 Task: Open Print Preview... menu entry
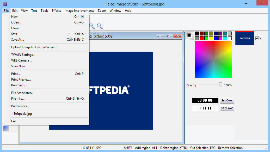[x=46, y=80]
